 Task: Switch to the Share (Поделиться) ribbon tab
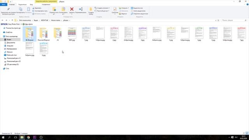pyautogui.click(x=22, y=4)
